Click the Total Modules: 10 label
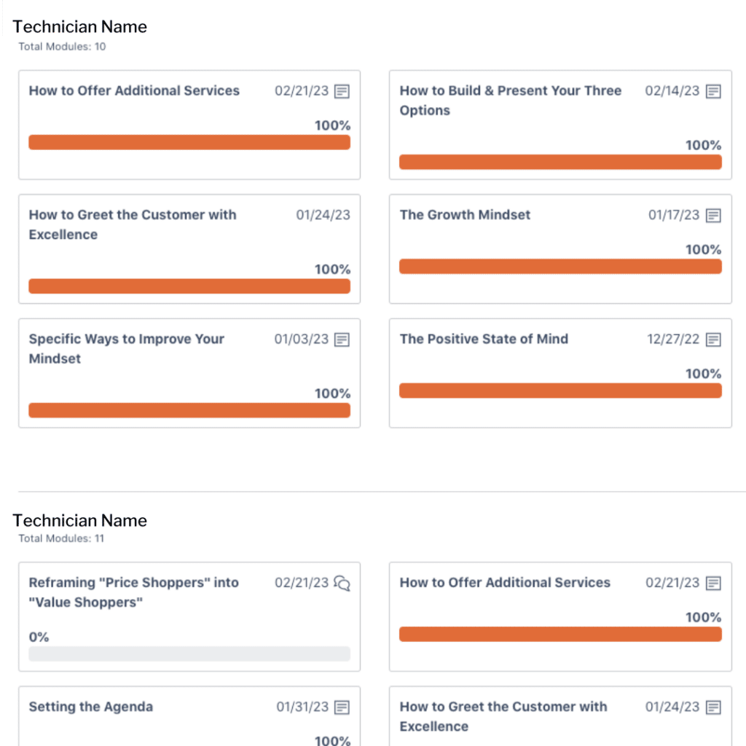This screenshot has height=746, width=746. coord(62,47)
